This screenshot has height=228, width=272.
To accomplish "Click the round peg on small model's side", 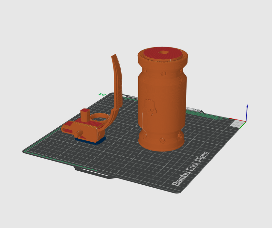I will pyautogui.click(x=78, y=134).
